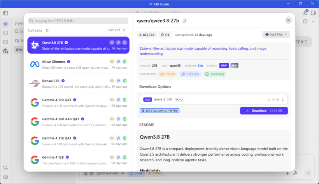Copy the qwen/qwen3.8-27b model name
The height and width of the screenshot is (184, 319).
click(184, 21)
